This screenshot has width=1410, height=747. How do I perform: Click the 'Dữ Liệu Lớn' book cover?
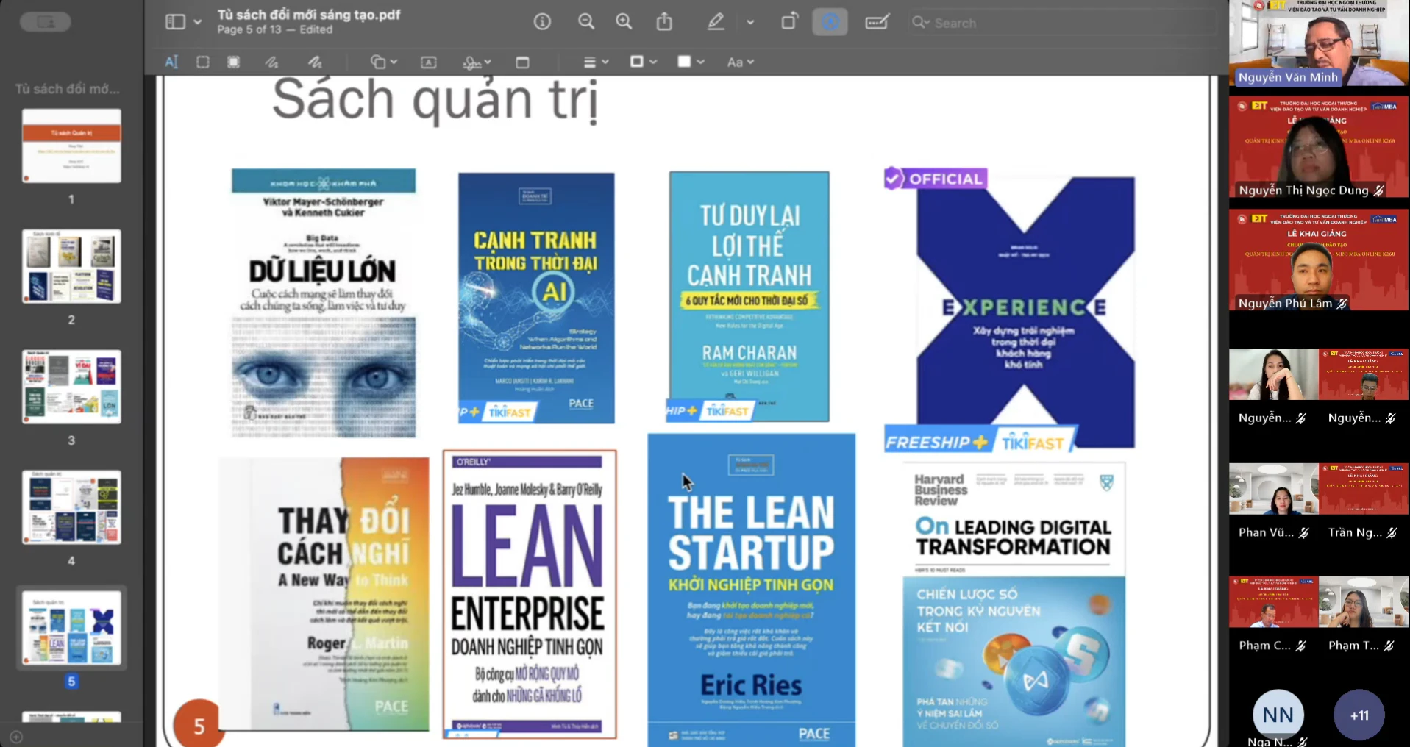pos(324,303)
